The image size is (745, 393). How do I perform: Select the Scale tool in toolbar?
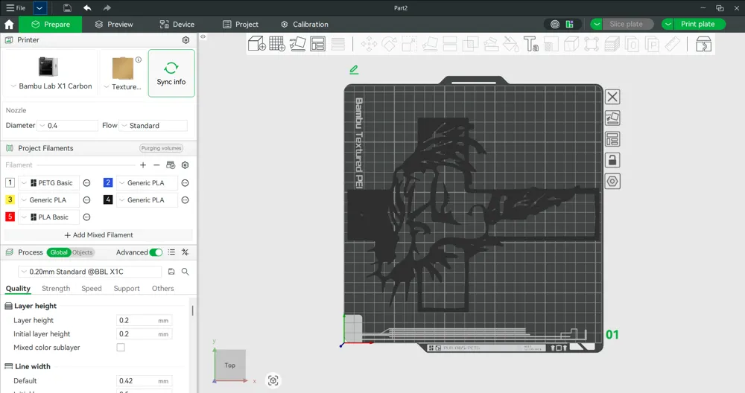(x=409, y=44)
